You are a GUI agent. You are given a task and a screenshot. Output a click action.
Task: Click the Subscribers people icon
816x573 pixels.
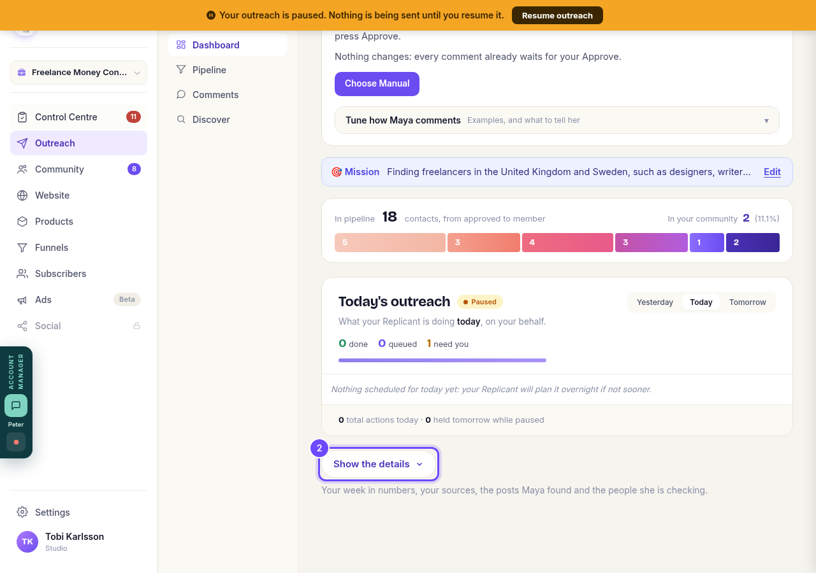(22, 274)
